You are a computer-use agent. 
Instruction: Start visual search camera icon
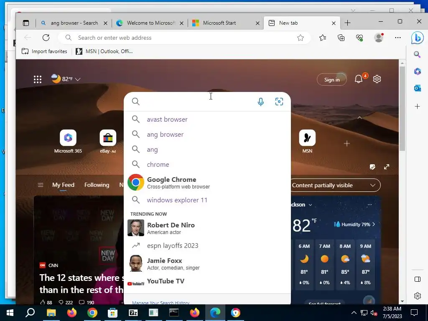point(279,102)
